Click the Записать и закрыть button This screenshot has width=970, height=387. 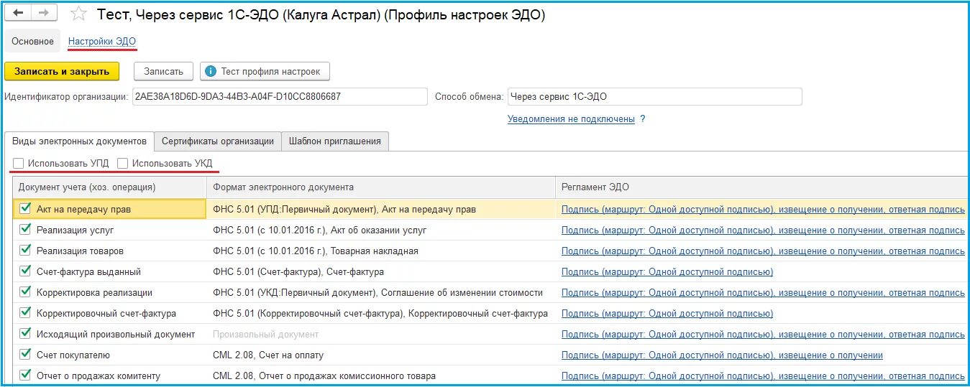click(x=62, y=71)
